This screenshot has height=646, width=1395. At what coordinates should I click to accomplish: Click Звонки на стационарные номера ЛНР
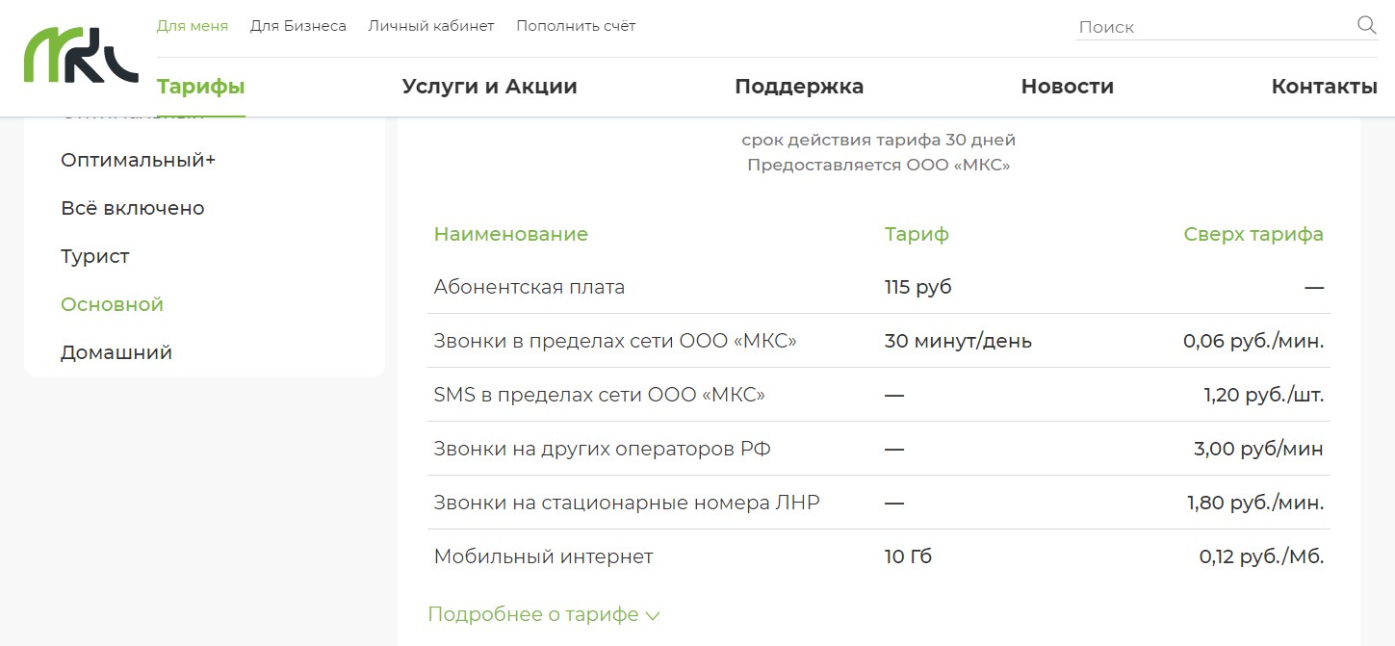[x=627, y=503]
